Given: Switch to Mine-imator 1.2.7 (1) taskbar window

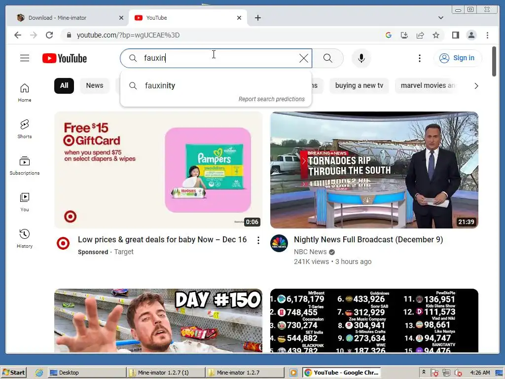Looking at the screenshot, I should click(x=166, y=373).
